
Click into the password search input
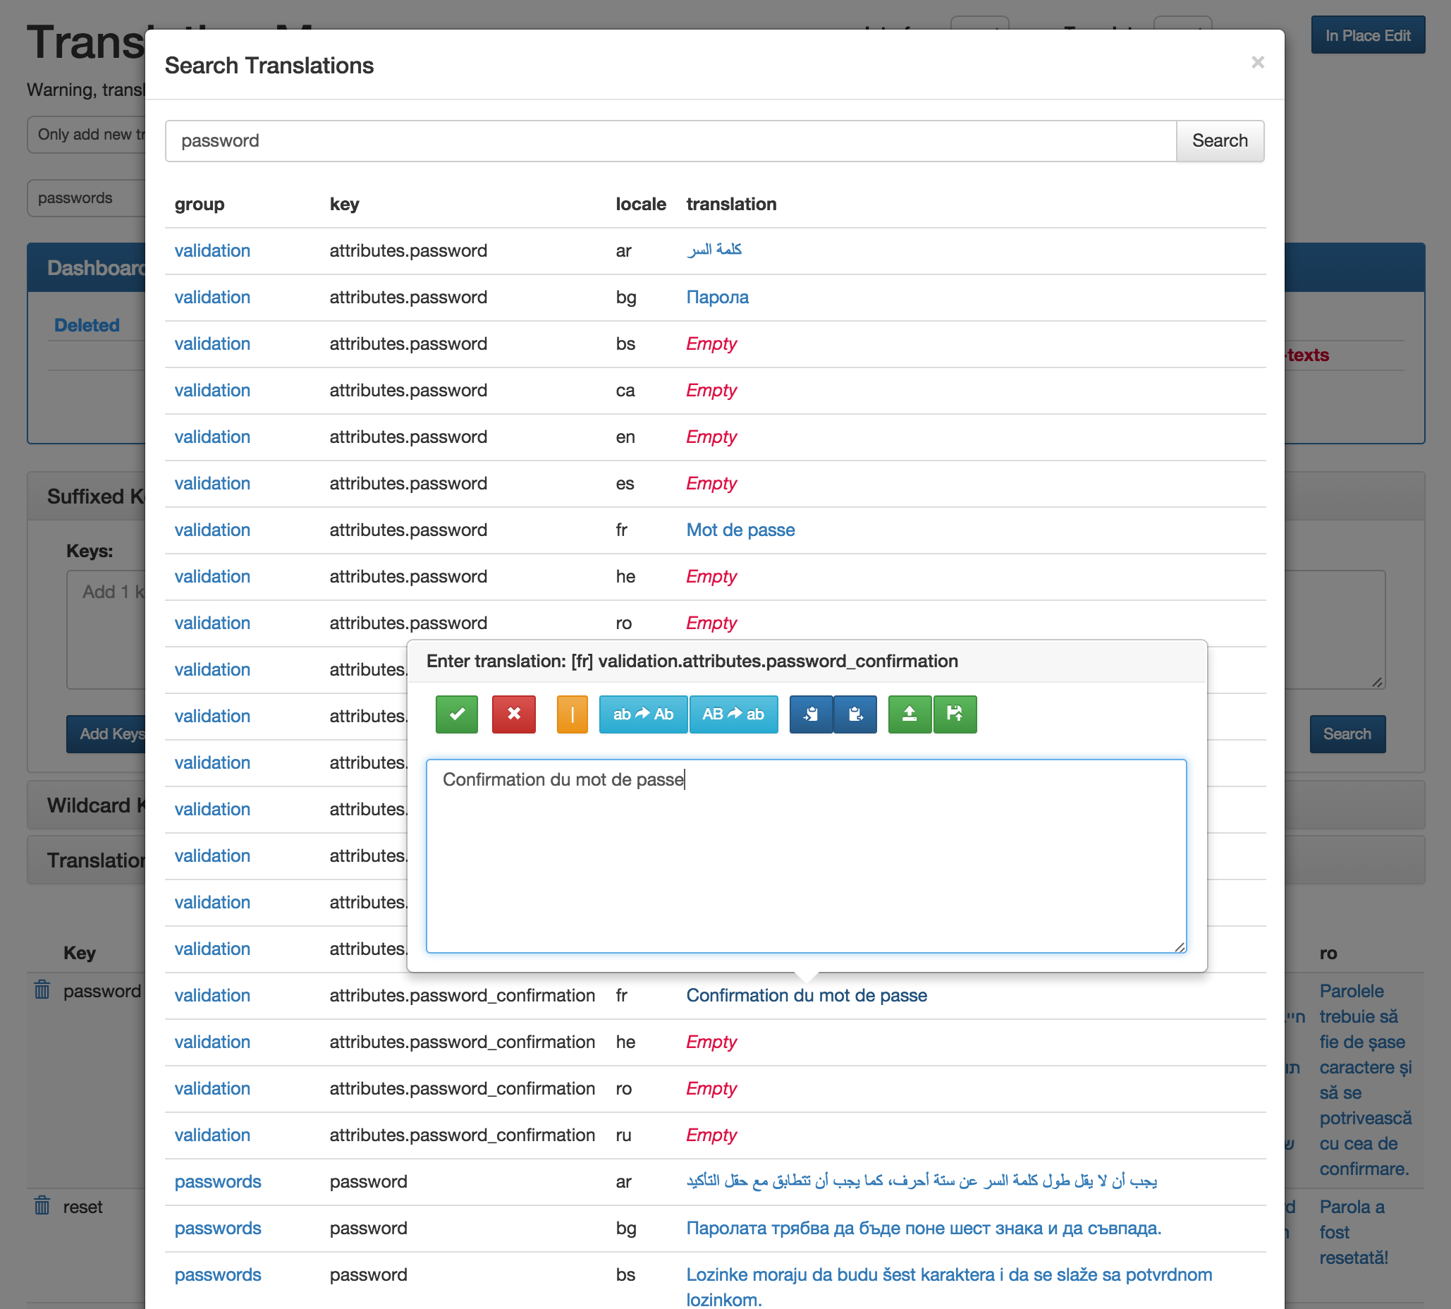(x=668, y=141)
